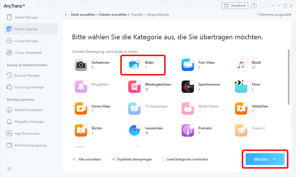
Task: Click the iTunes U icon
Action: 241,131
